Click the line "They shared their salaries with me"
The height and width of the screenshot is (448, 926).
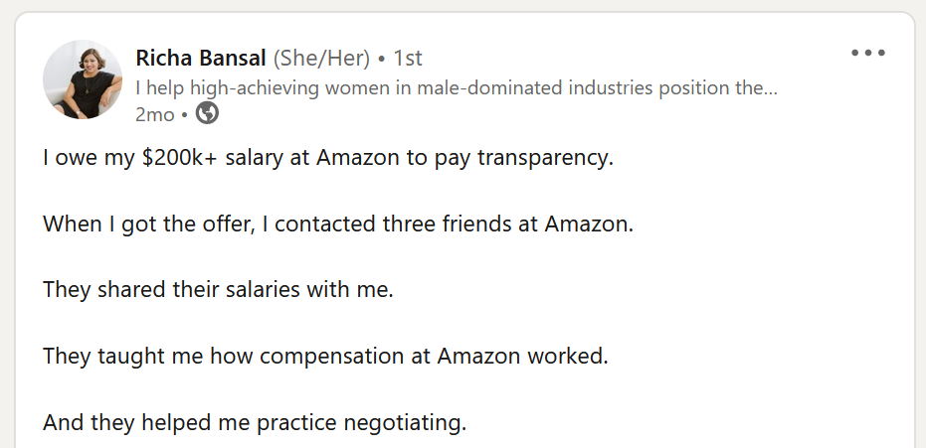coord(218,290)
